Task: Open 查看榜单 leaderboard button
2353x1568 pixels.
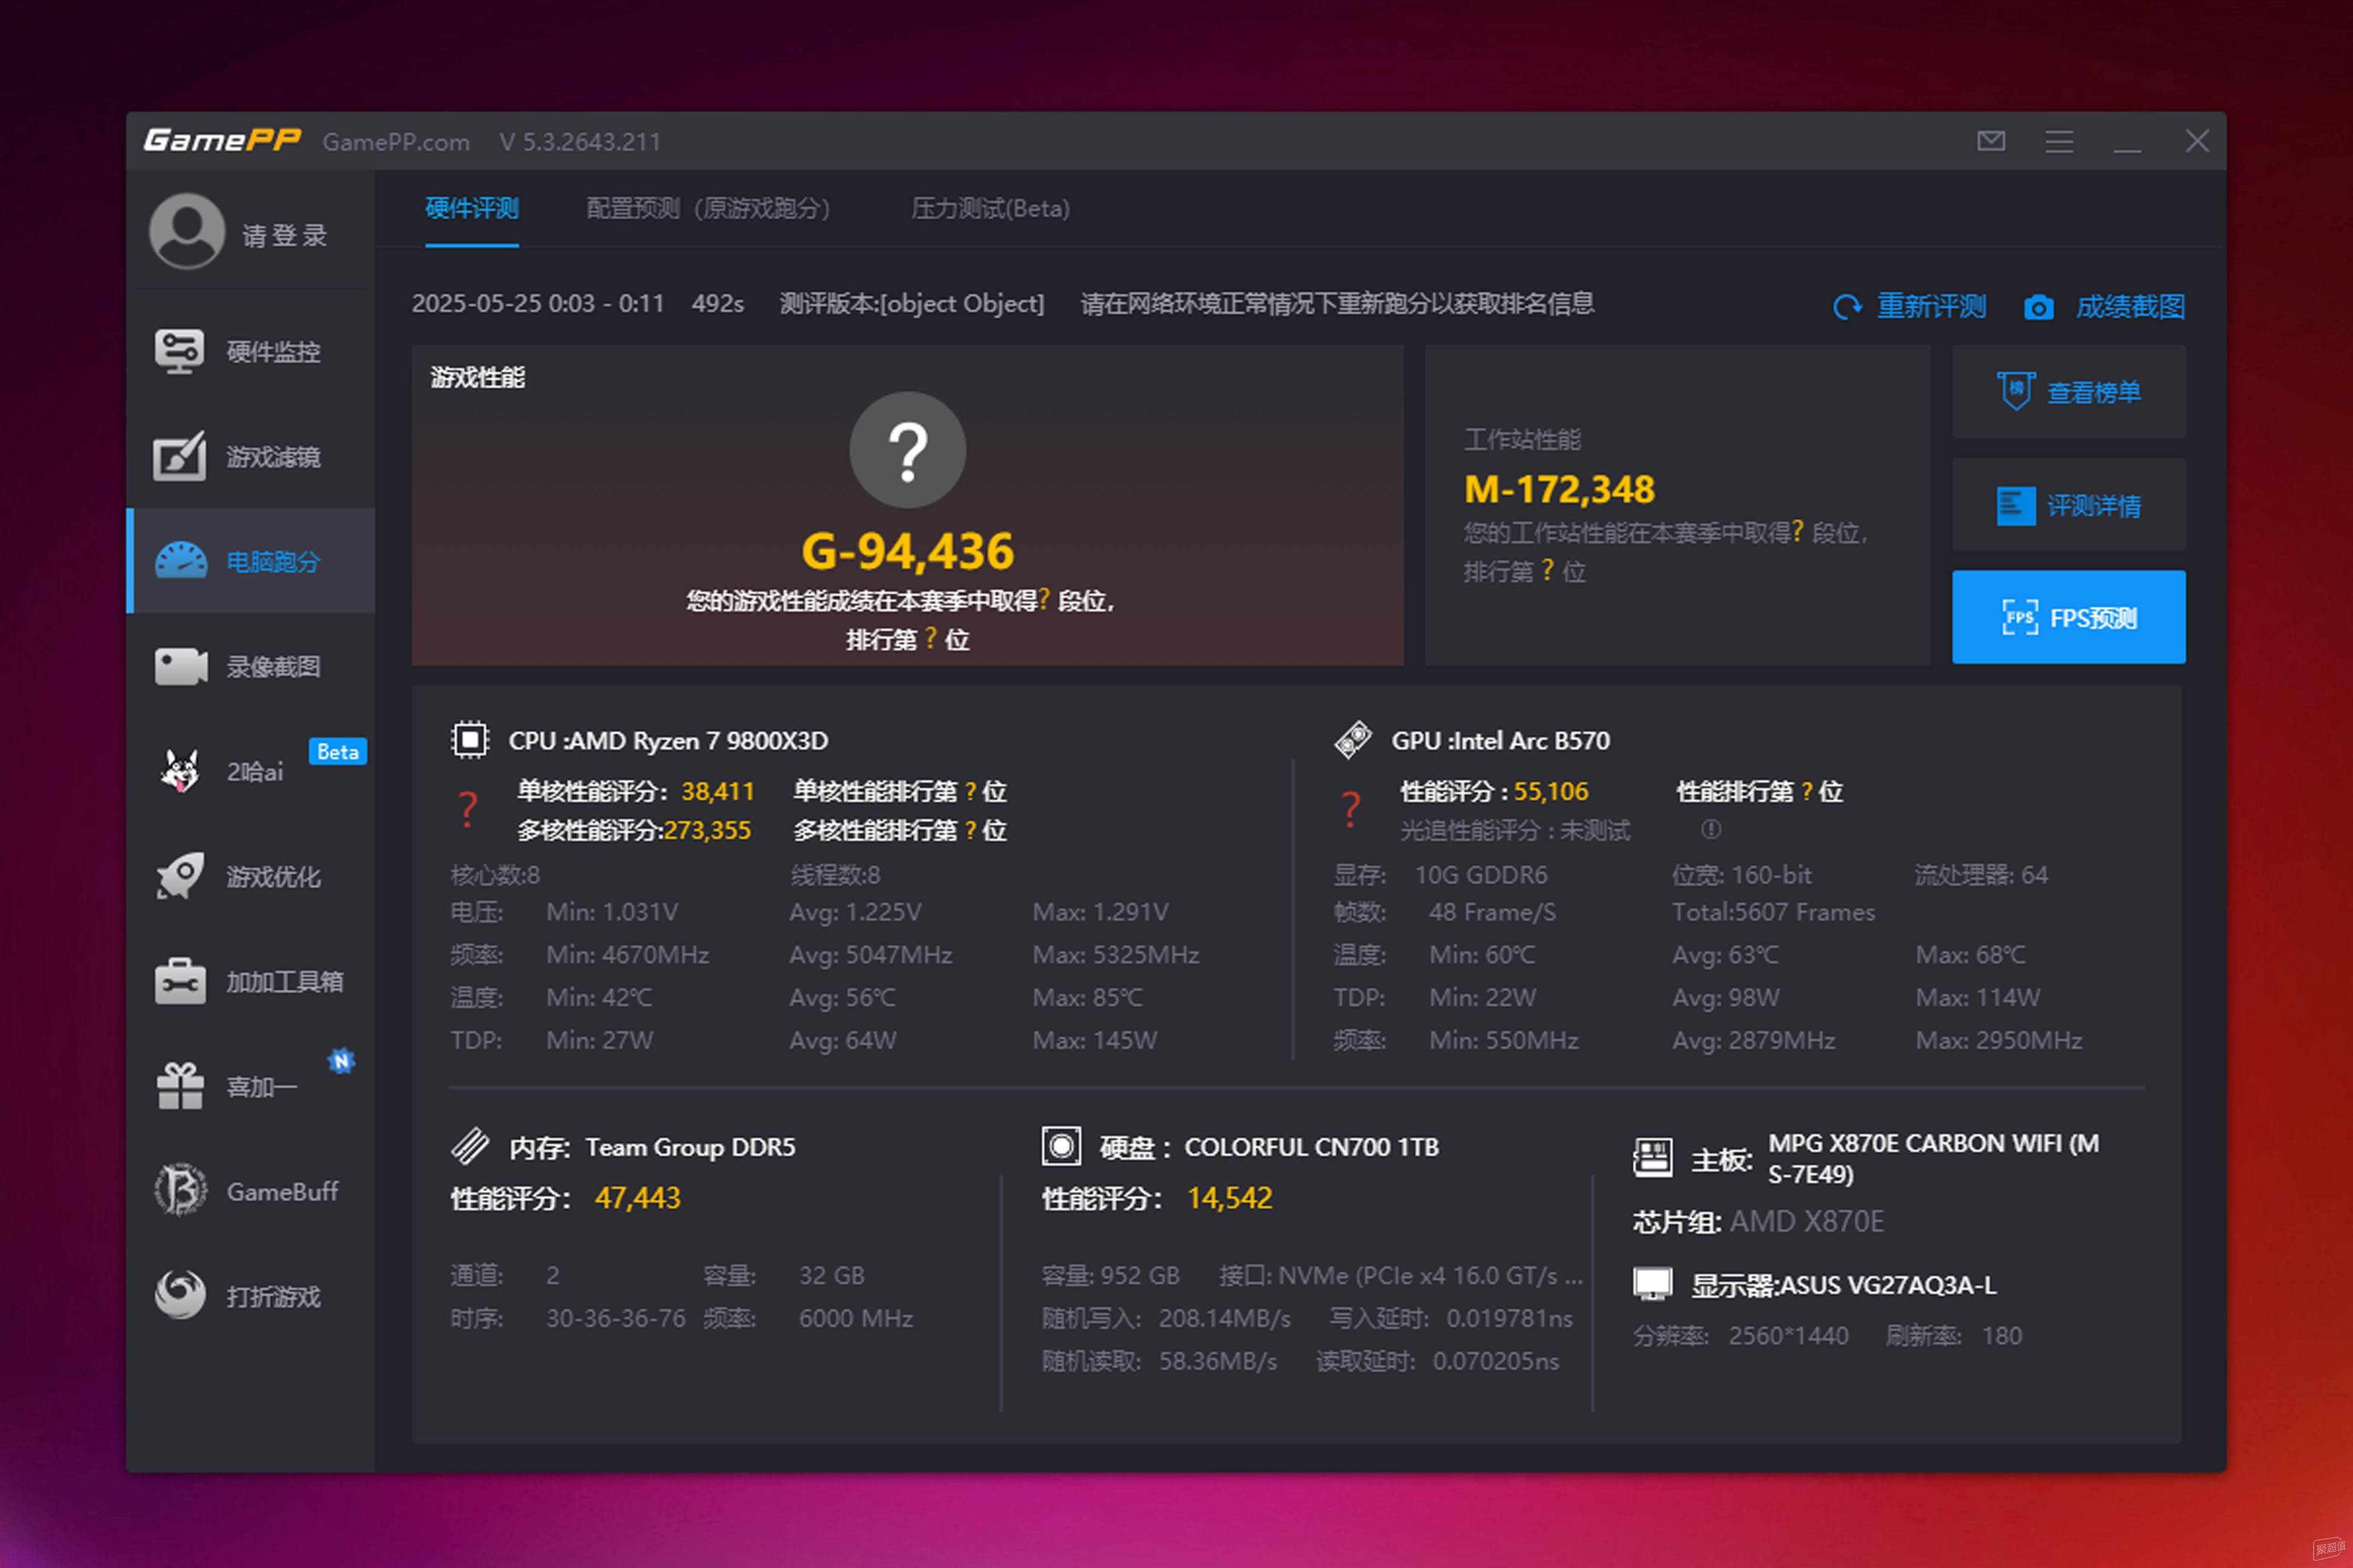Action: tap(2069, 391)
